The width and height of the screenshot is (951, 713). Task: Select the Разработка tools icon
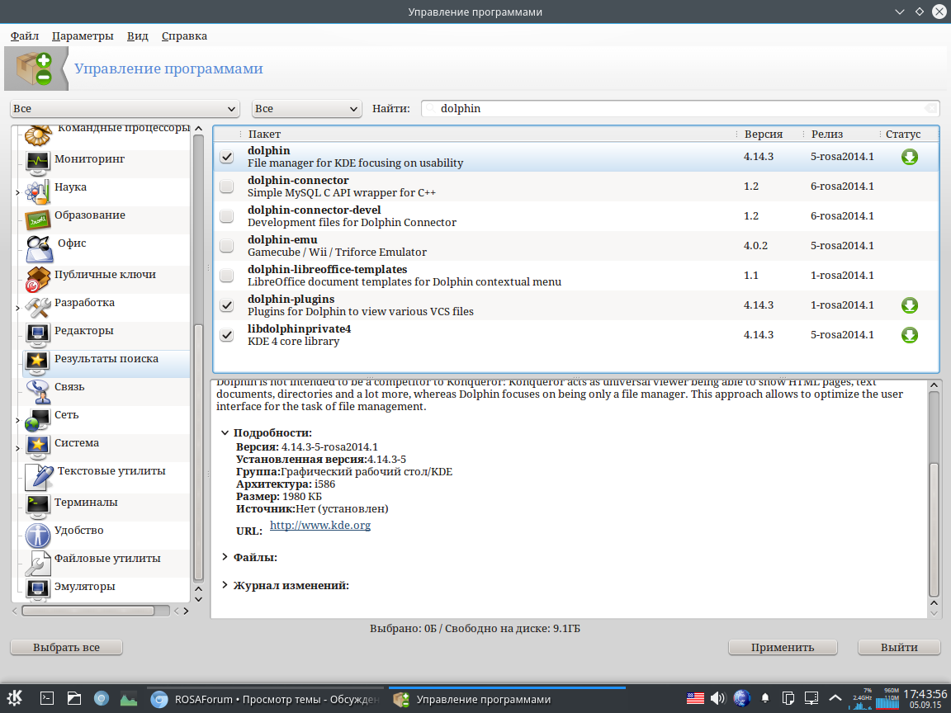[38, 307]
